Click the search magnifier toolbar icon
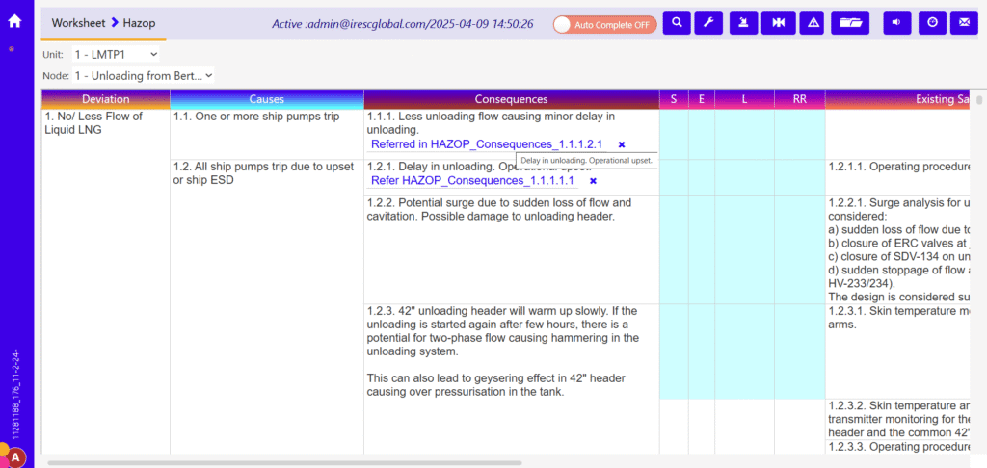Viewport: 987px width, 468px height. [677, 22]
